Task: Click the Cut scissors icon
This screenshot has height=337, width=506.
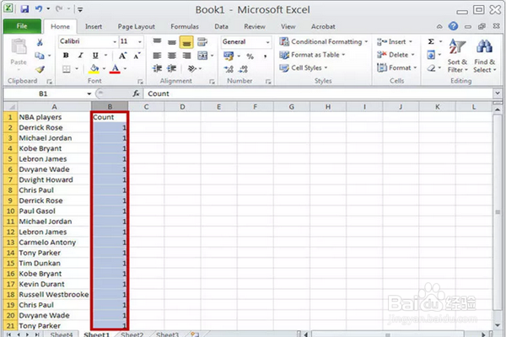Action: 40,42
